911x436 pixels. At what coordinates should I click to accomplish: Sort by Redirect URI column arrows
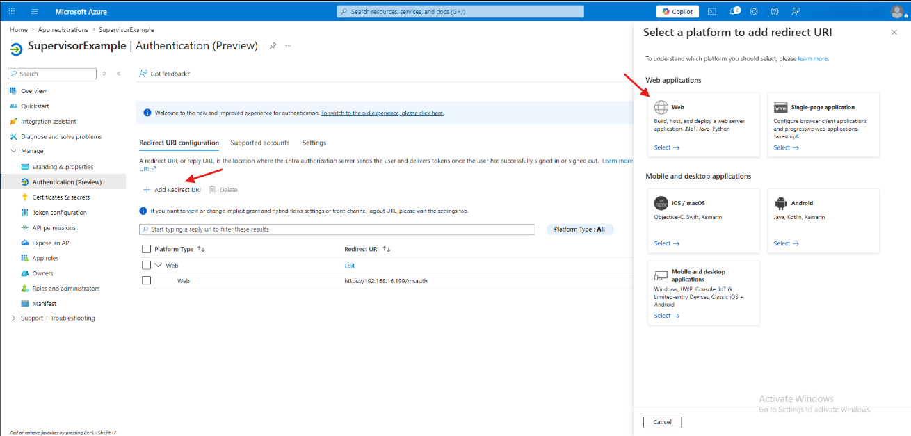(x=387, y=249)
